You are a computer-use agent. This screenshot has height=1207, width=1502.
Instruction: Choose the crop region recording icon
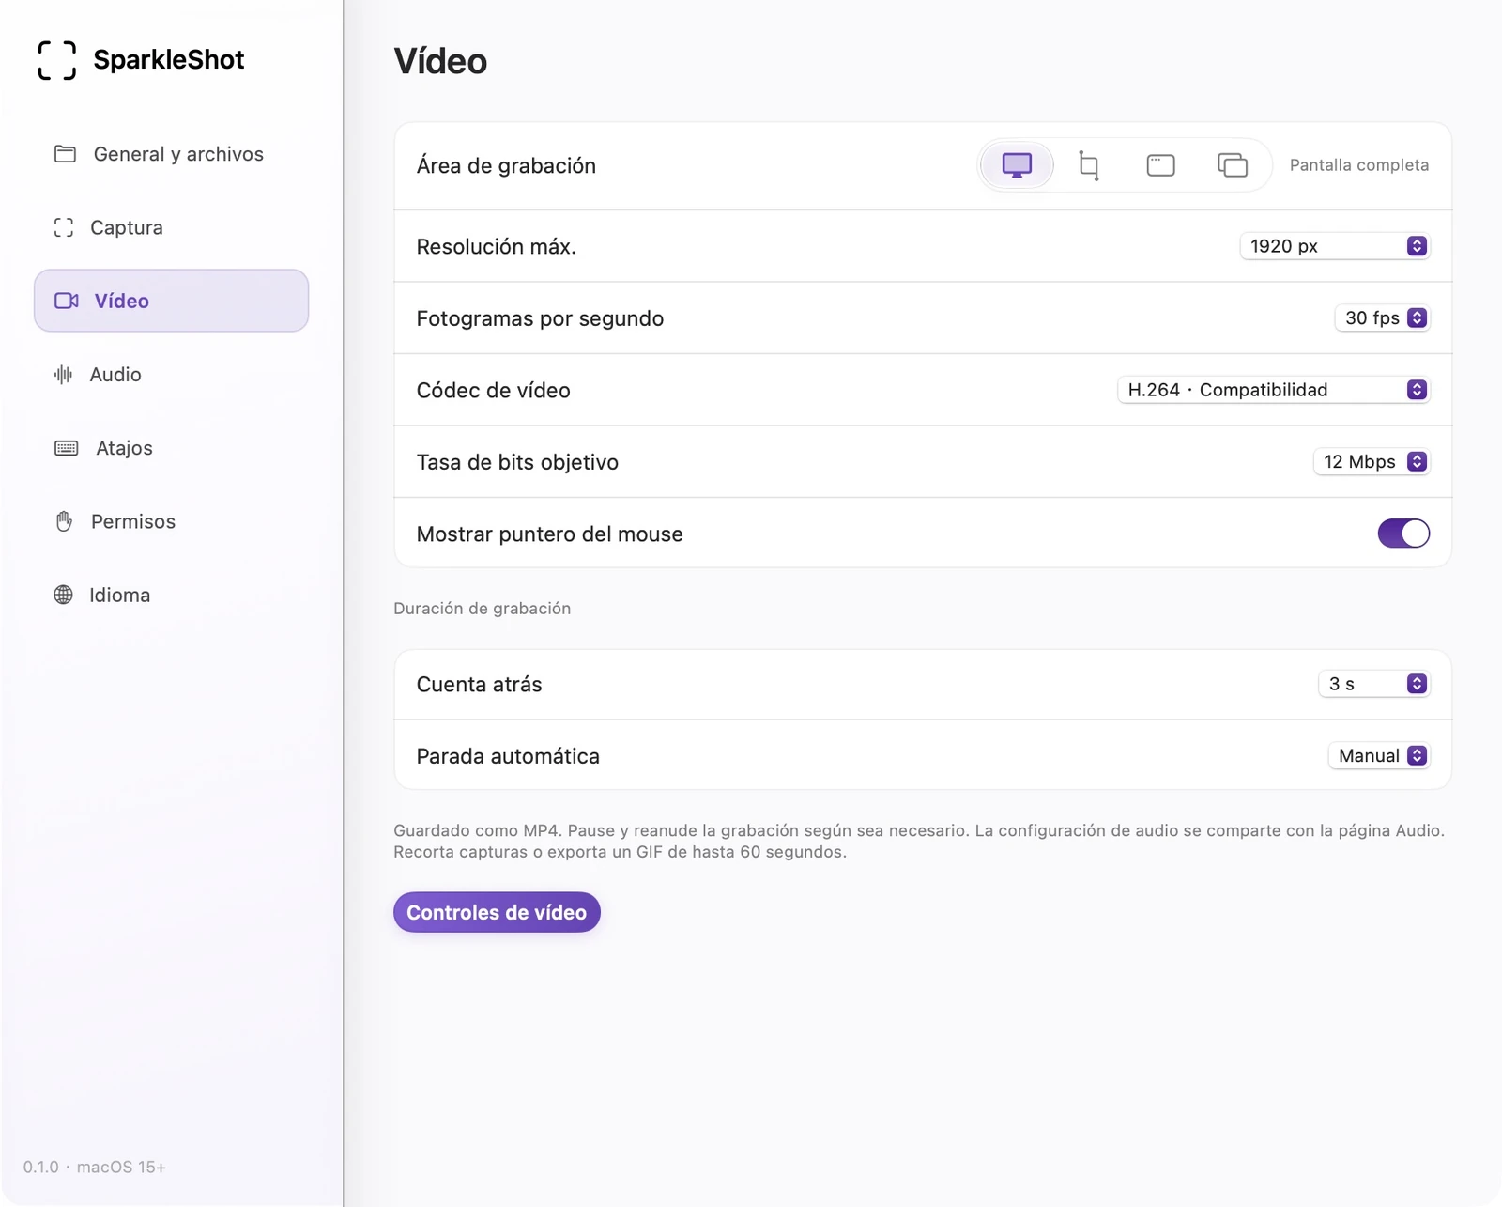(x=1089, y=165)
